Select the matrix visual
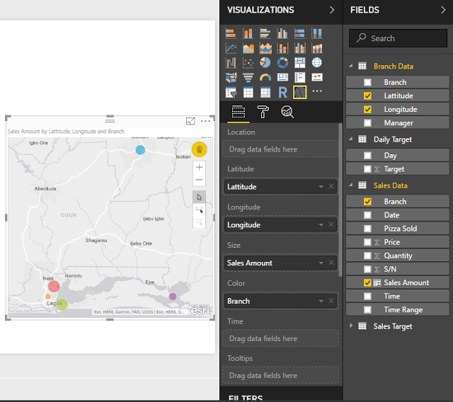This screenshot has height=402, width=453. click(265, 93)
